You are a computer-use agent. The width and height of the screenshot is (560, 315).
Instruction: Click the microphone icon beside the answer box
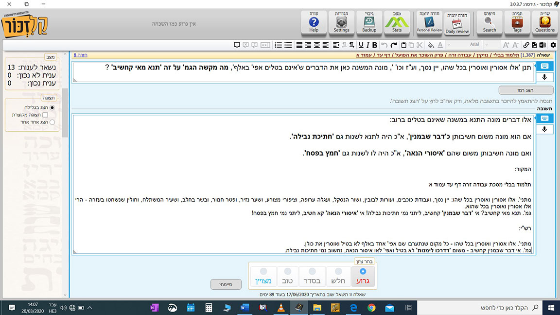pyautogui.click(x=544, y=129)
